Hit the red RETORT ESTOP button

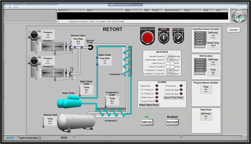pos(147,37)
